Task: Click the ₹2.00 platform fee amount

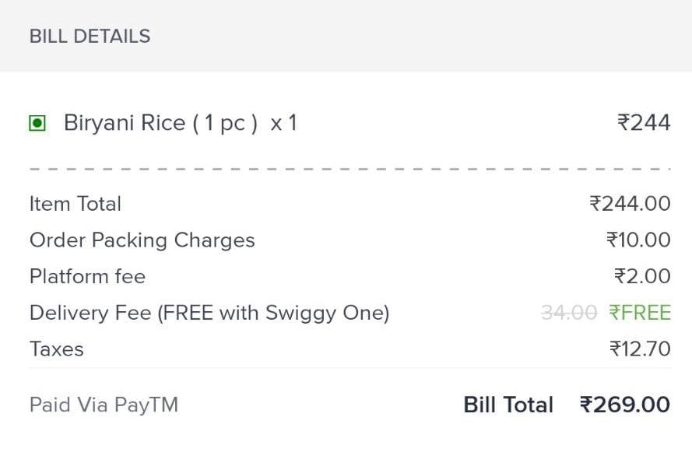Action: pos(642,276)
